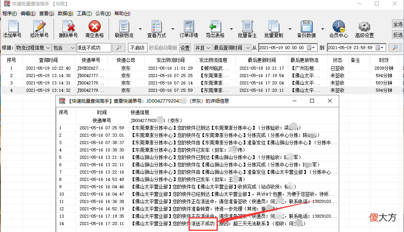Viewport: 404px width, 232px height.
Task: Open the 编辑(E) menu
Action: pos(28,14)
